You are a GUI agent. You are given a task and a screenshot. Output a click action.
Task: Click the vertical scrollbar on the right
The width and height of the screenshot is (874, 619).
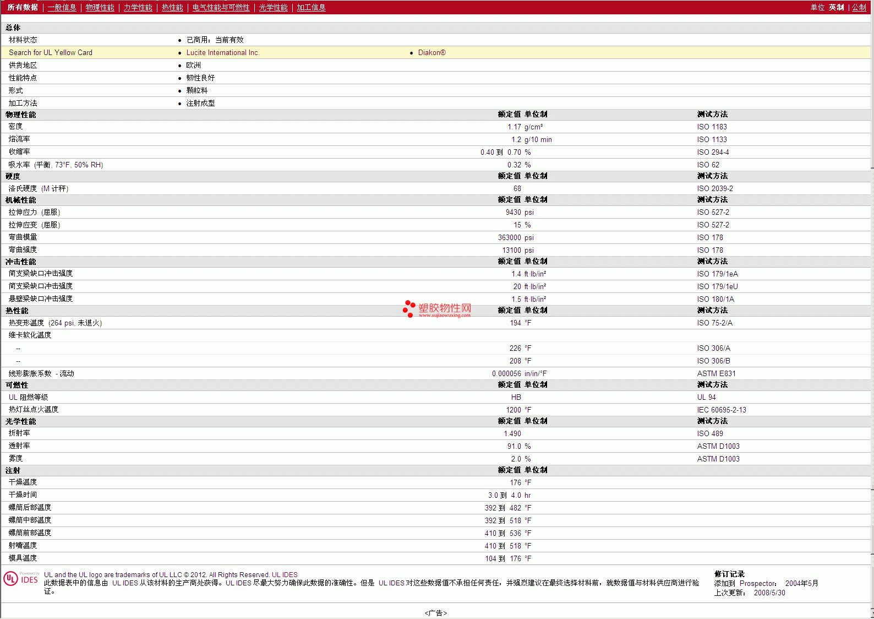coord(872,308)
